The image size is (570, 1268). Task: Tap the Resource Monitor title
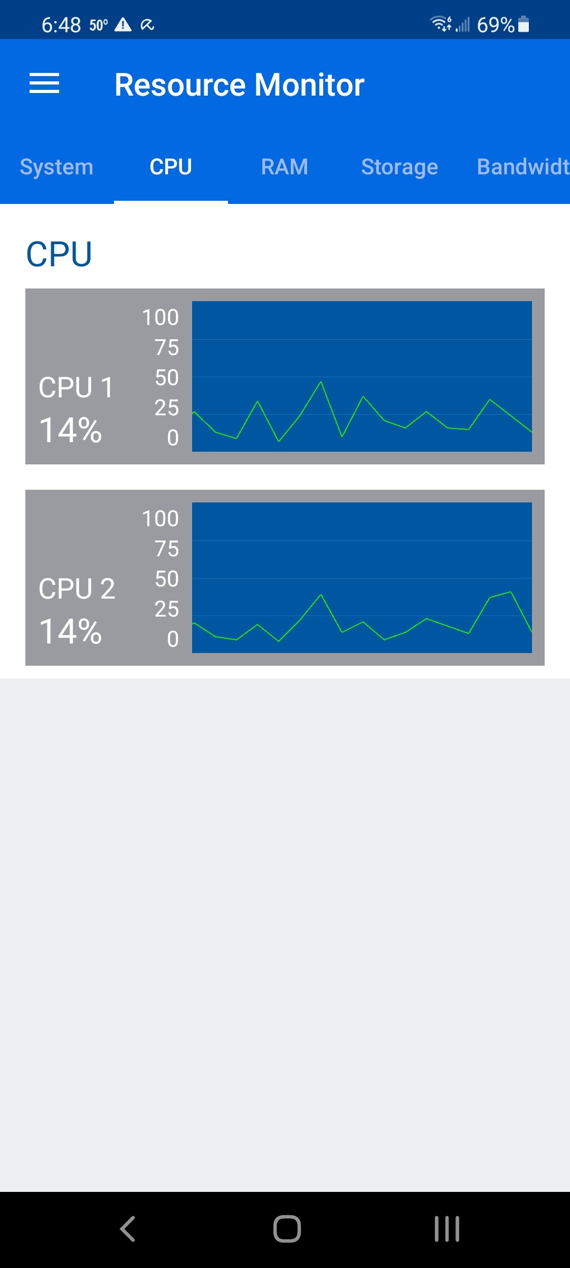coord(240,85)
